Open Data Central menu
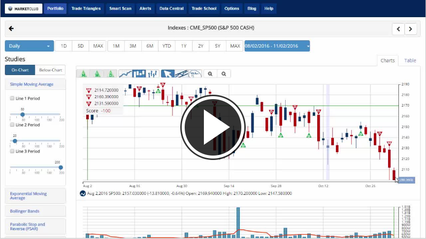The width and height of the screenshot is (426, 239). (x=171, y=8)
